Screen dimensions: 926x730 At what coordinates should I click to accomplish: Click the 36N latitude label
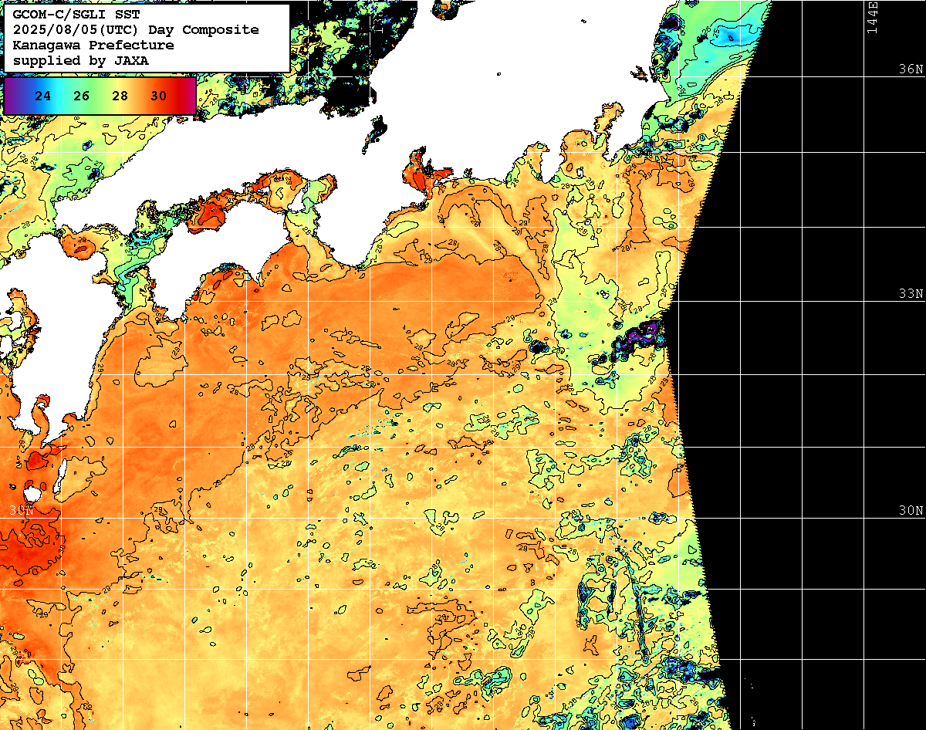(911, 69)
